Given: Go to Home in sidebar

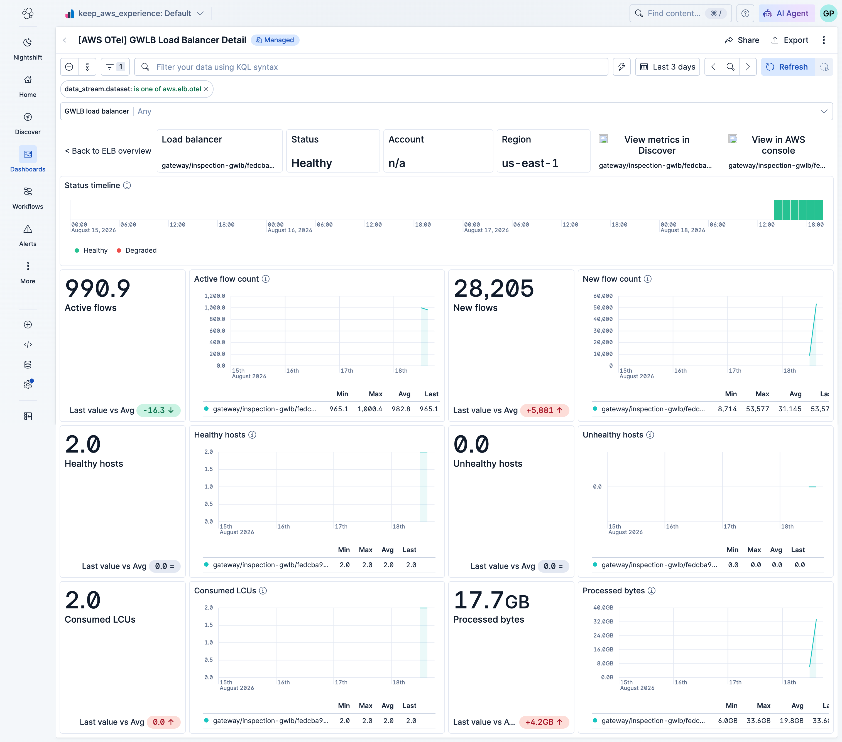Looking at the screenshot, I should 28,86.
